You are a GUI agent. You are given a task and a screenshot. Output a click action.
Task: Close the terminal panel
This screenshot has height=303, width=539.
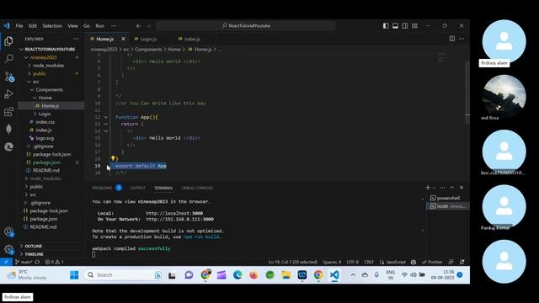462,188
